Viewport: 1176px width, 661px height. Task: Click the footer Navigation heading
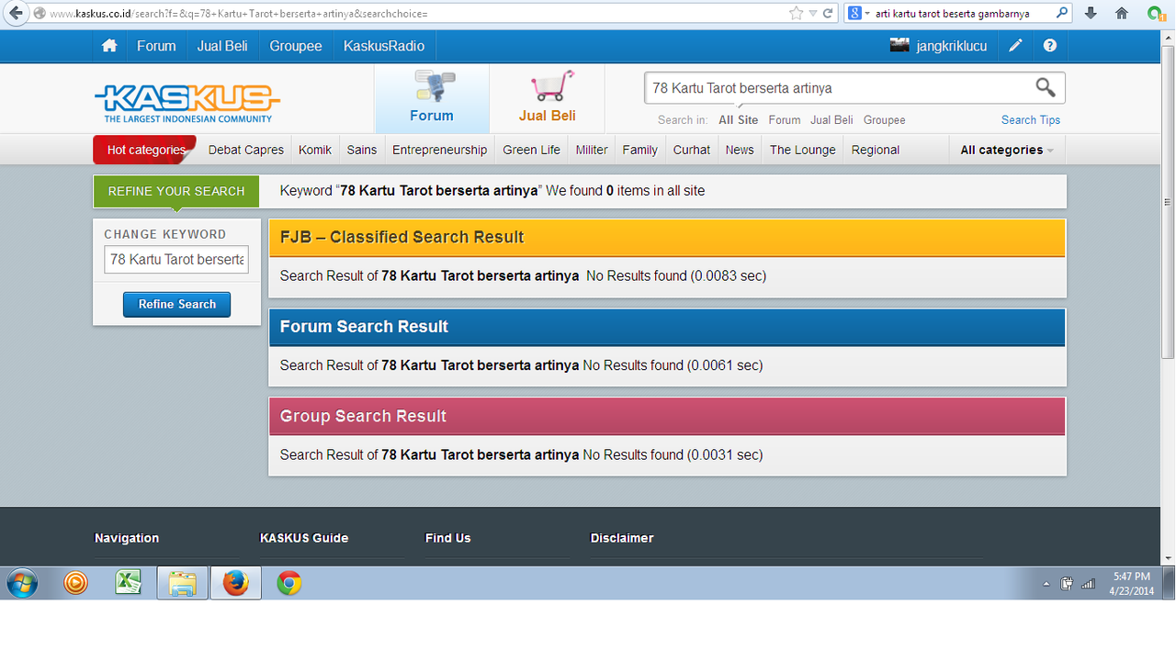[x=127, y=538]
